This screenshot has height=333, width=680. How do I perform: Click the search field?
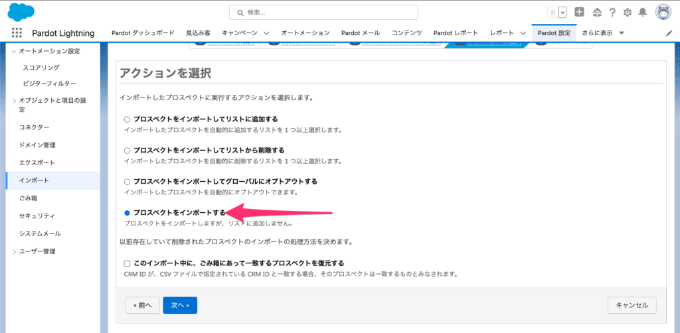click(323, 13)
